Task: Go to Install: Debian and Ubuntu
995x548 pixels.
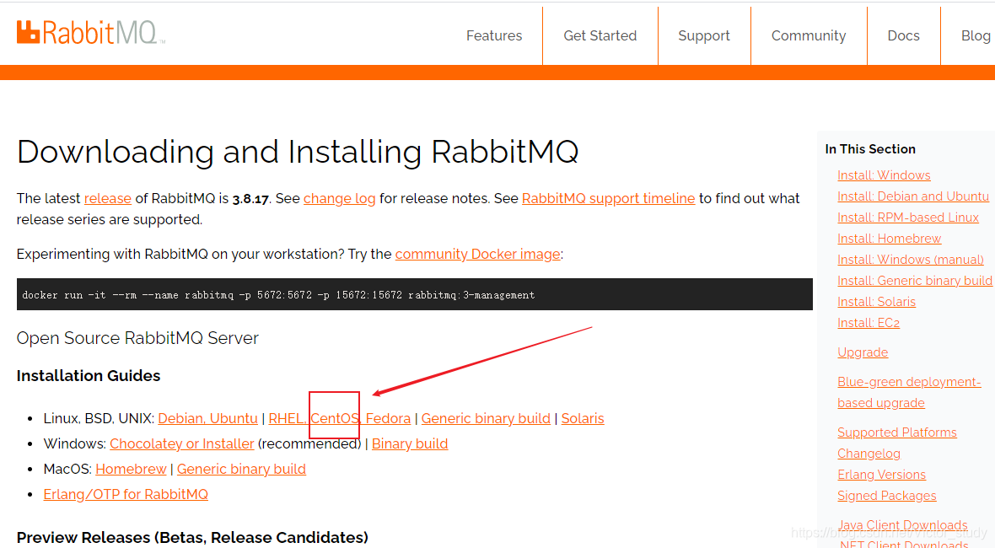Action: [913, 196]
